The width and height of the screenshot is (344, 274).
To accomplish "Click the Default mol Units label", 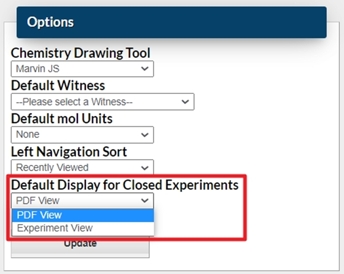I will point(62,119).
